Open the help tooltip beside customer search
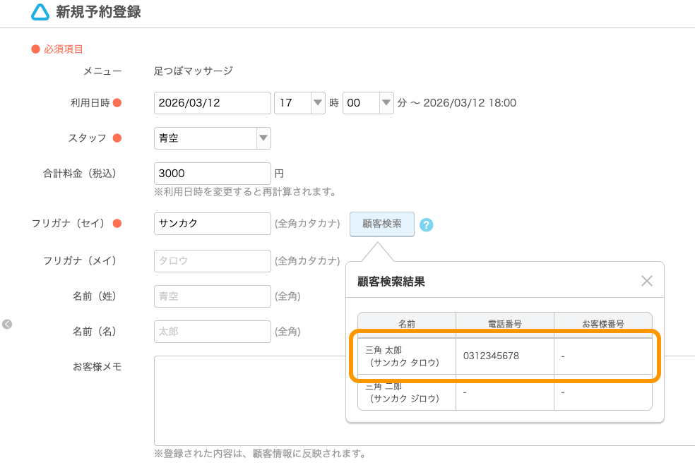The height and width of the screenshot is (465, 695). coord(425,224)
